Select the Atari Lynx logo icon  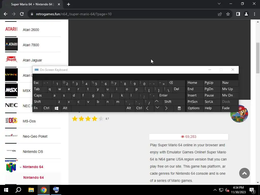(11, 75)
